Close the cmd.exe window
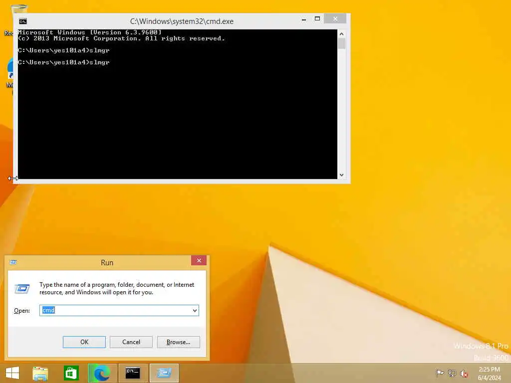 click(x=335, y=19)
